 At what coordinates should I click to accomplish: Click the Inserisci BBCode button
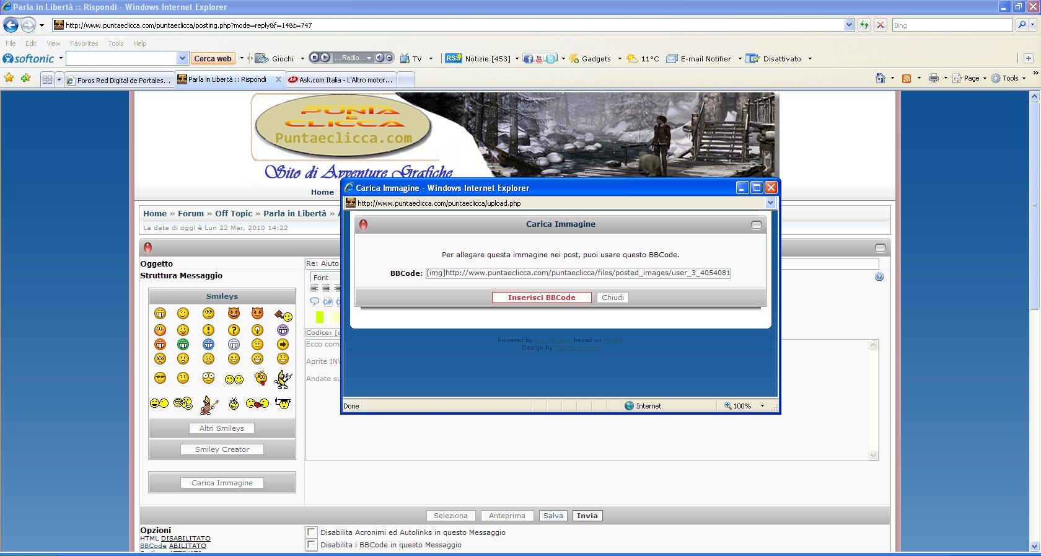coord(542,298)
